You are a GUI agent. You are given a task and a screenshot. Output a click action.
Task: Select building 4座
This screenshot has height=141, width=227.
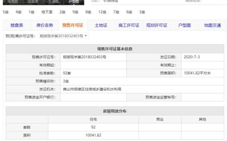[19, 12]
